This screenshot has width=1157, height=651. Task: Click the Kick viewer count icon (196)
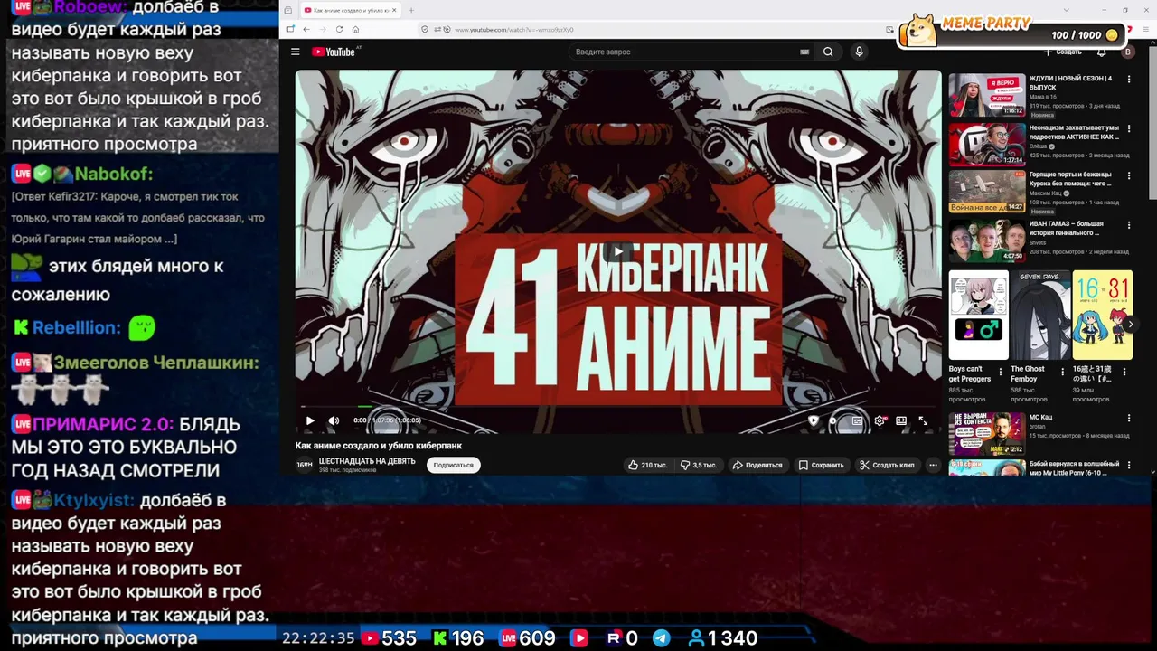click(439, 638)
